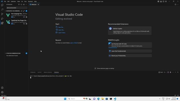Click the edit workspace recommendations pencil icon
This screenshot has width=180, height=101.
pos(24,11)
